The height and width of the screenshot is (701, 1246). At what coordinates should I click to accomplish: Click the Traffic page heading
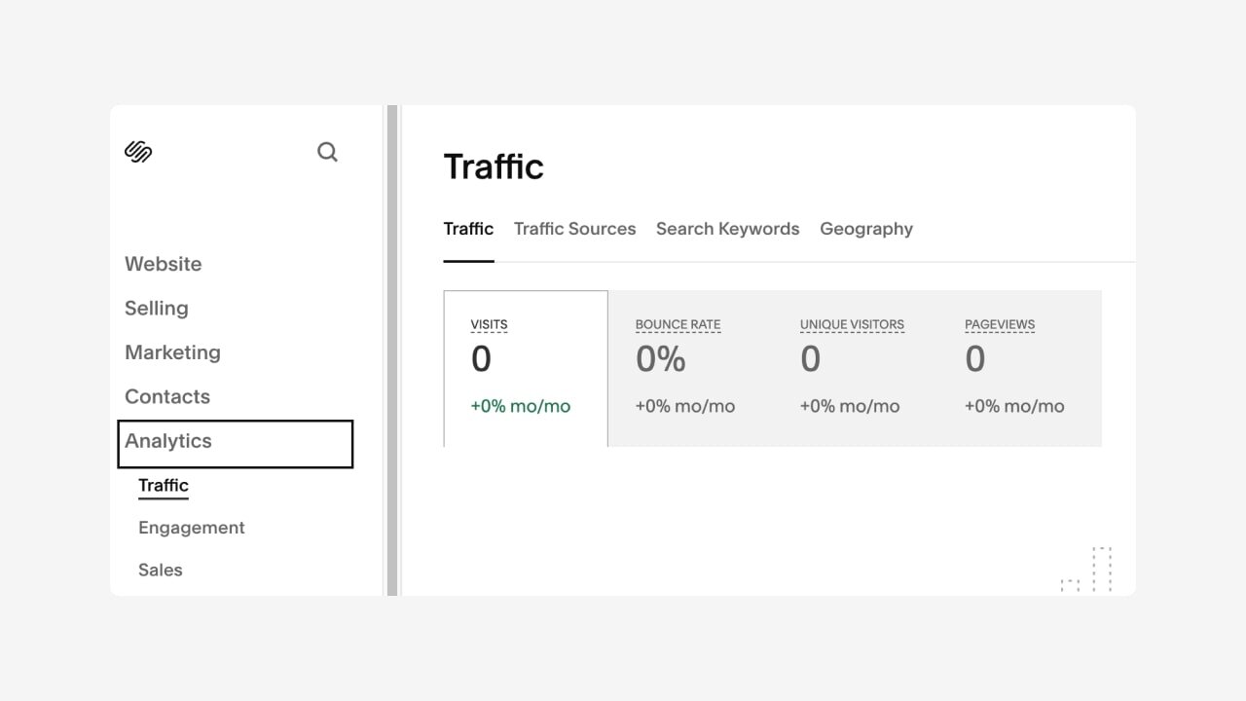click(x=494, y=166)
